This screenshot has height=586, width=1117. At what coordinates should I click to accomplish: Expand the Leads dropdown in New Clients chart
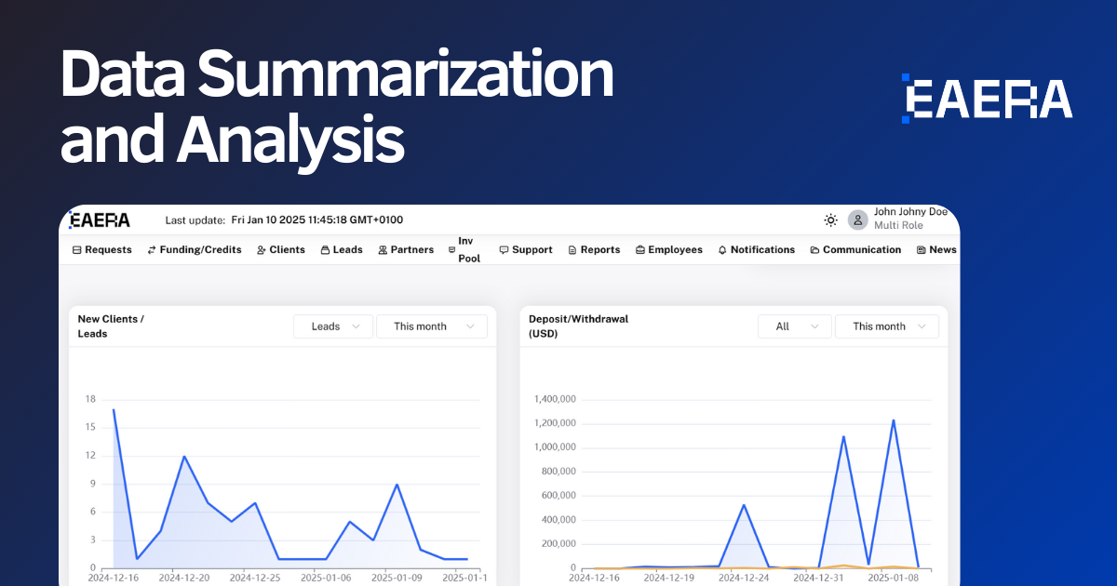coord(333,326)
